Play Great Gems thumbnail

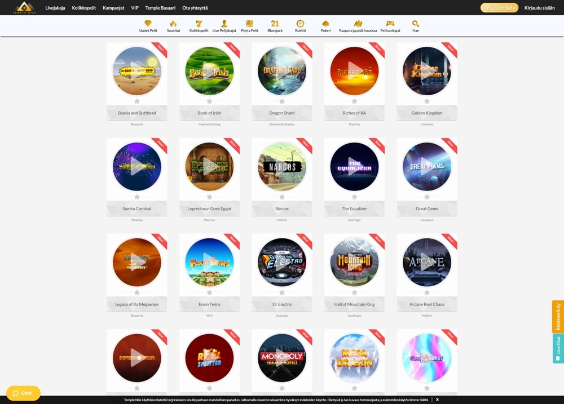tap(427, 166)
